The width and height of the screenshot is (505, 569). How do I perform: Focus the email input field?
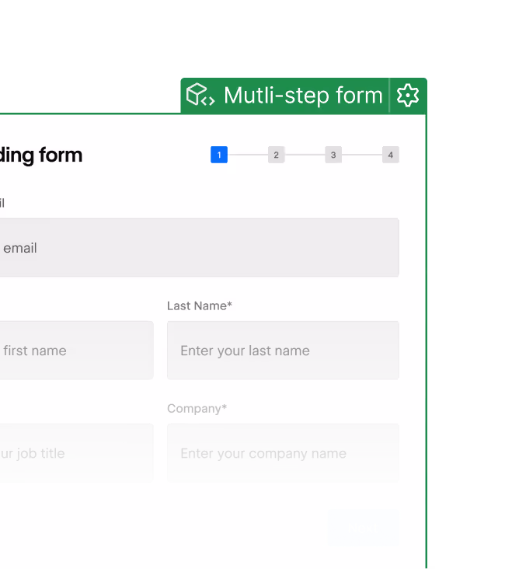click(199, 247)
